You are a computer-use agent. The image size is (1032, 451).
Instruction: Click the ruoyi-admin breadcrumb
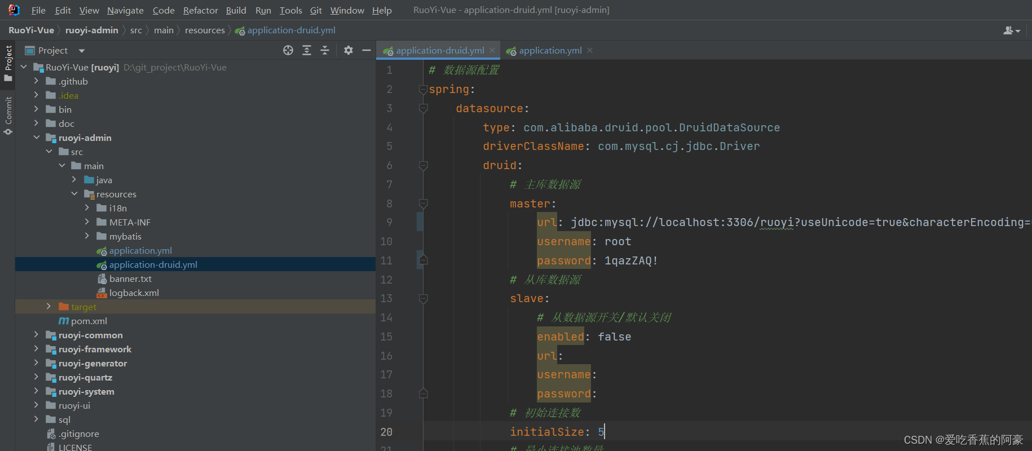point(91,30)
